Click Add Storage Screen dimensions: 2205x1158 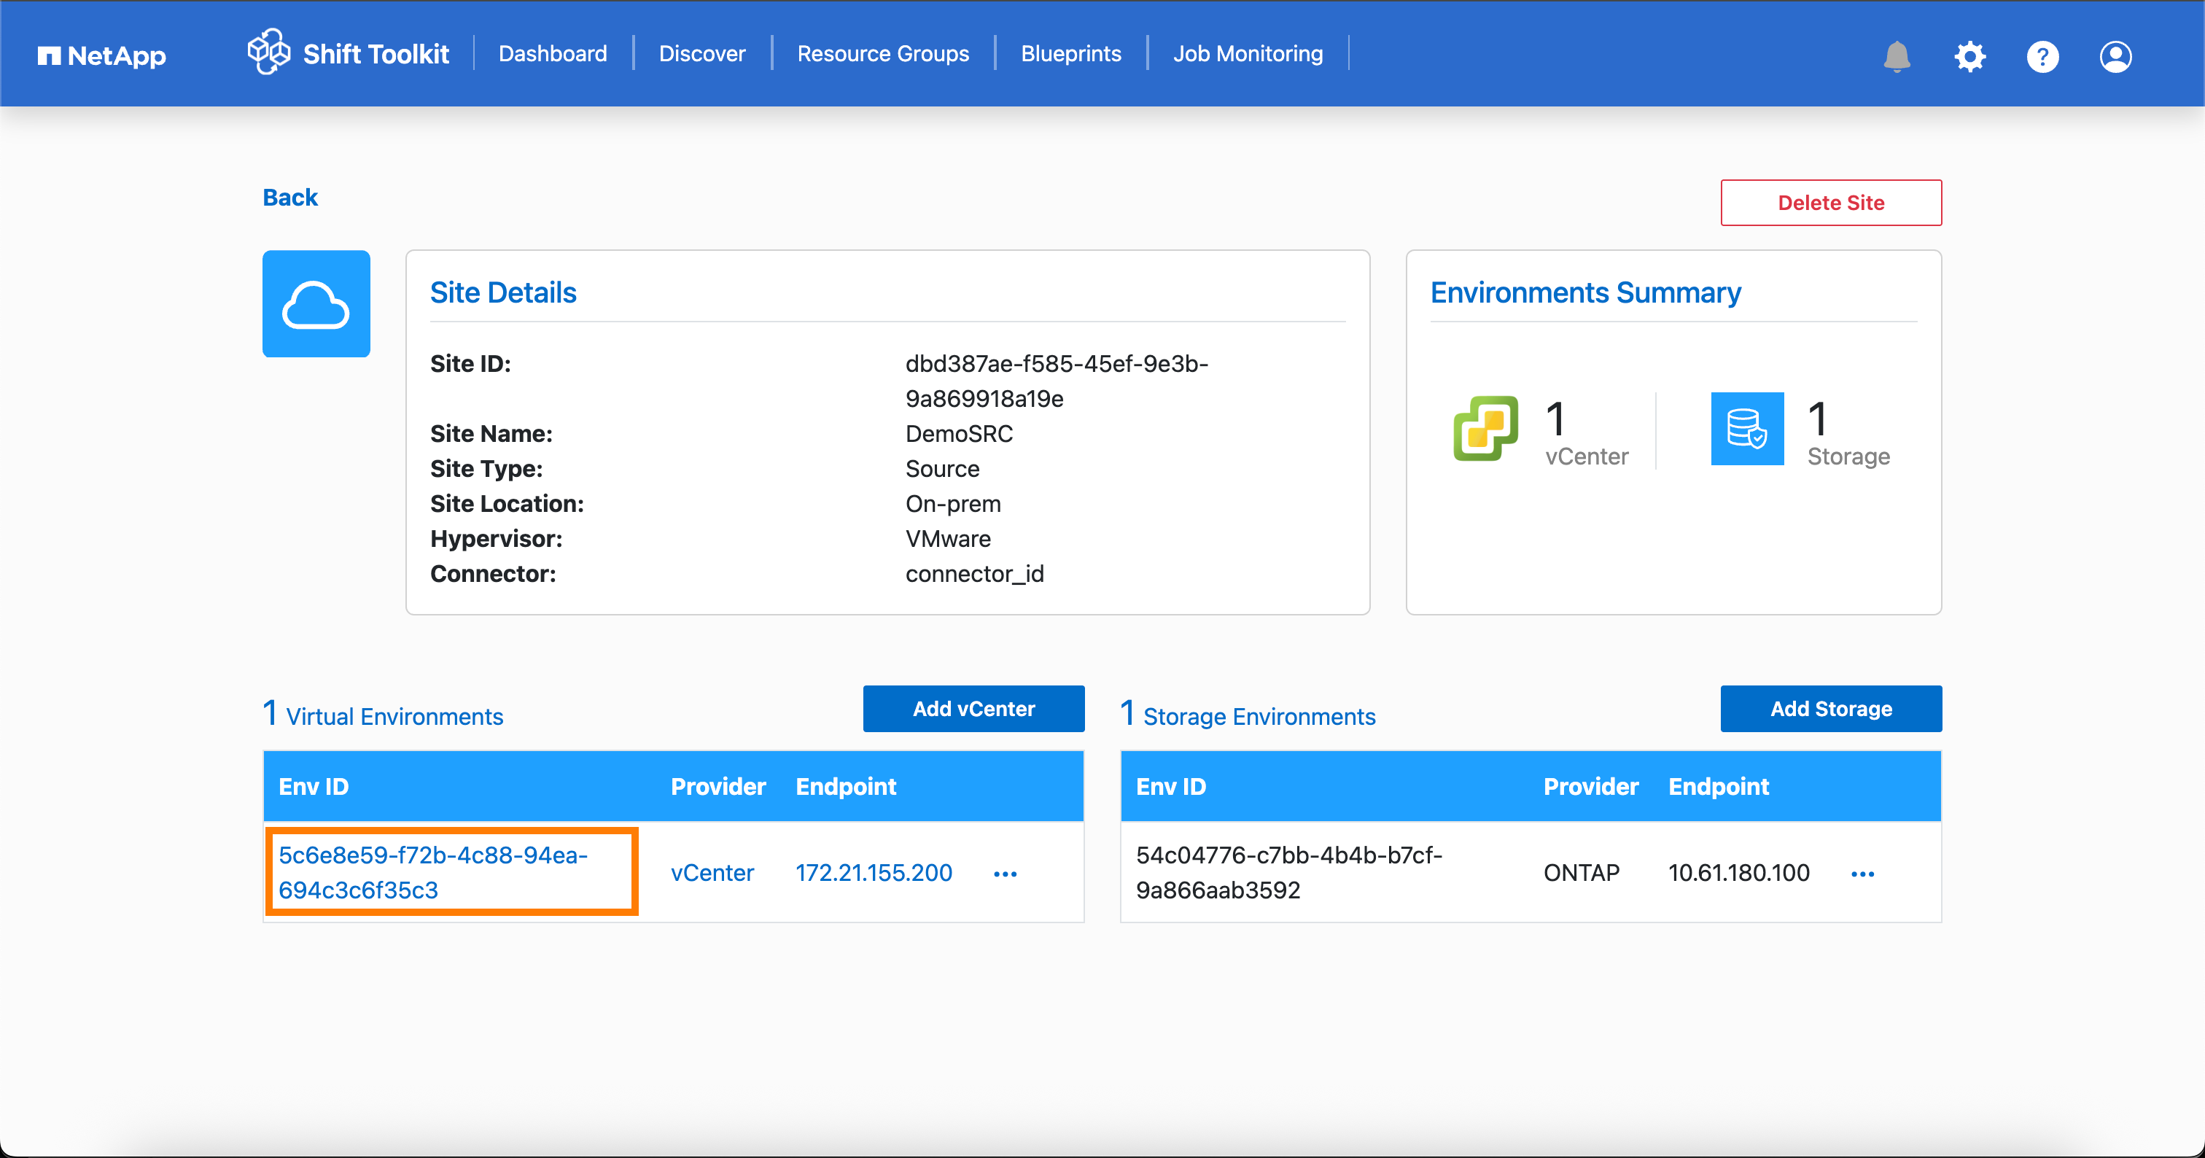click(1831, 709)
